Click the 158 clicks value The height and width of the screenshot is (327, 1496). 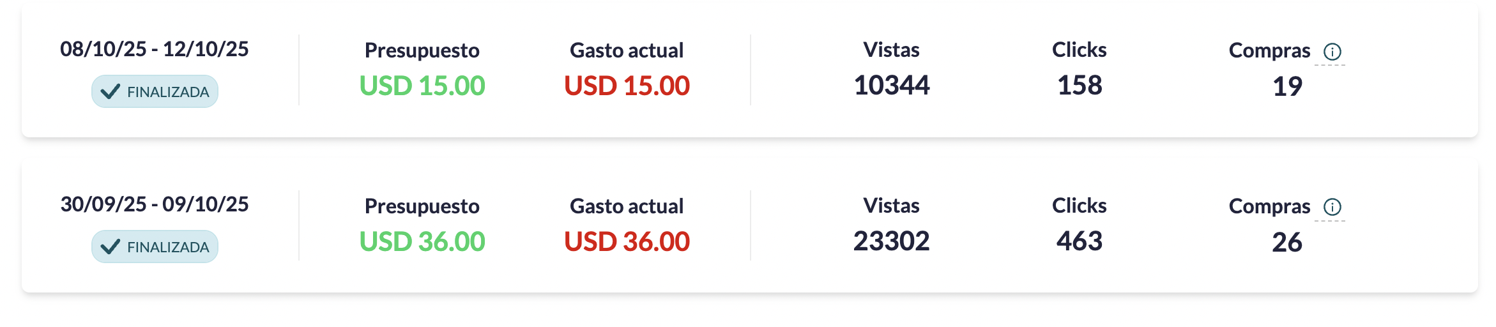(1080, 86)
